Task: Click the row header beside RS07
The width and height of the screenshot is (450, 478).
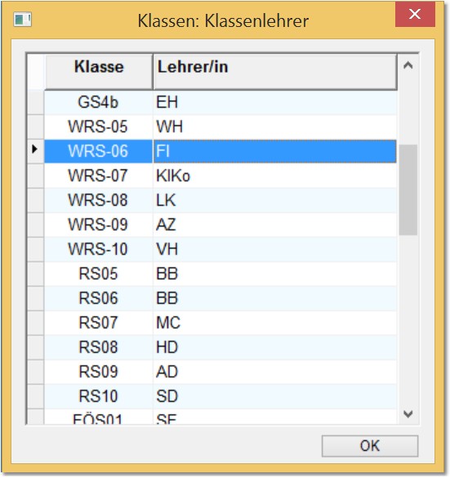Action: (x=36, y=323)
